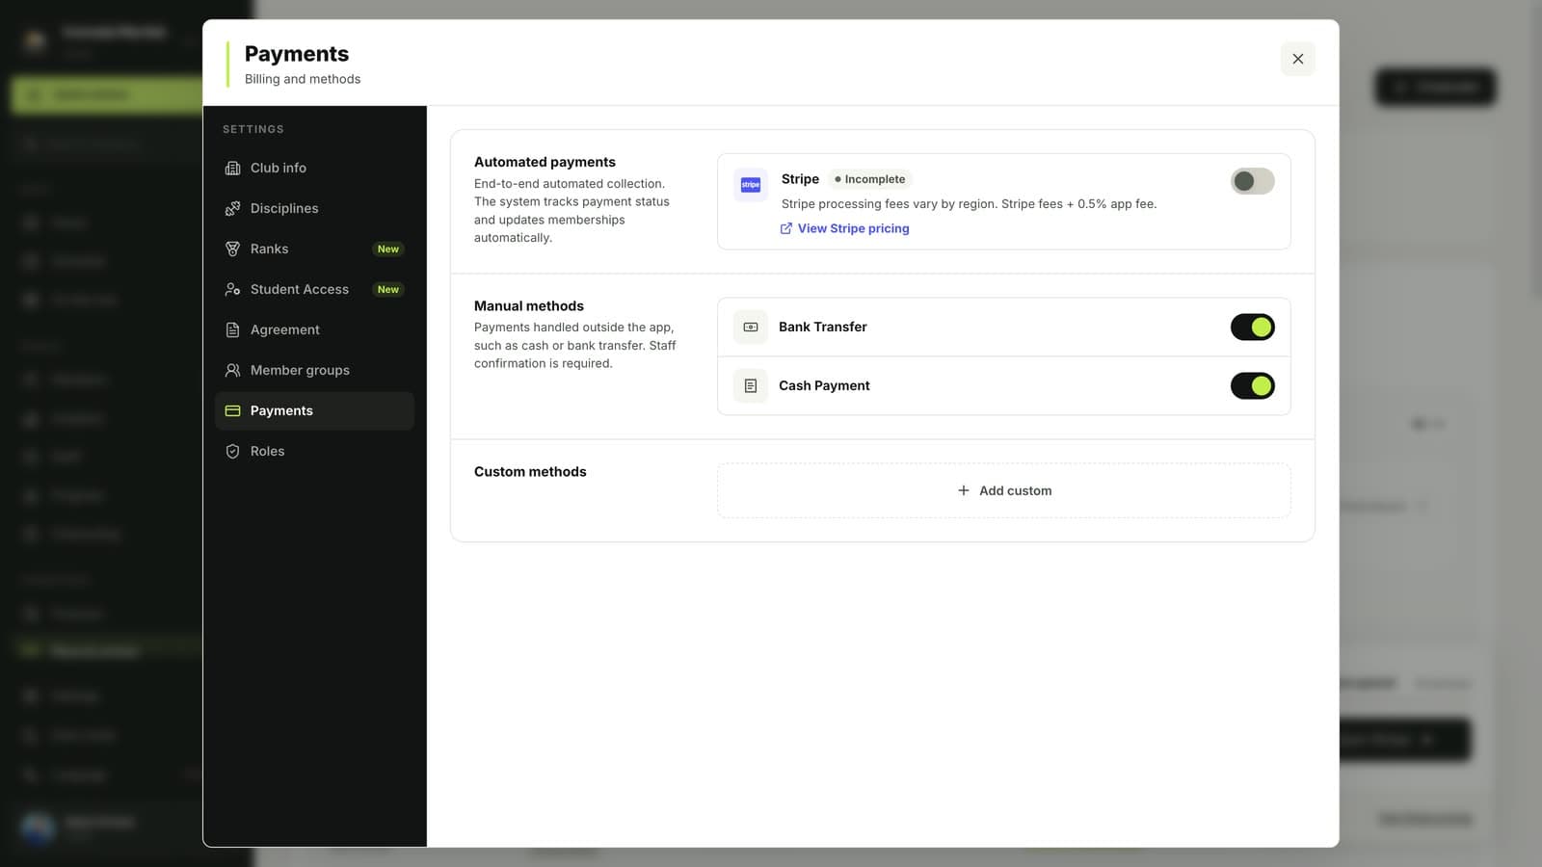Click the Stripe logo icon
This screenshot has height=867, width=1542.
[x=751, y=184]
